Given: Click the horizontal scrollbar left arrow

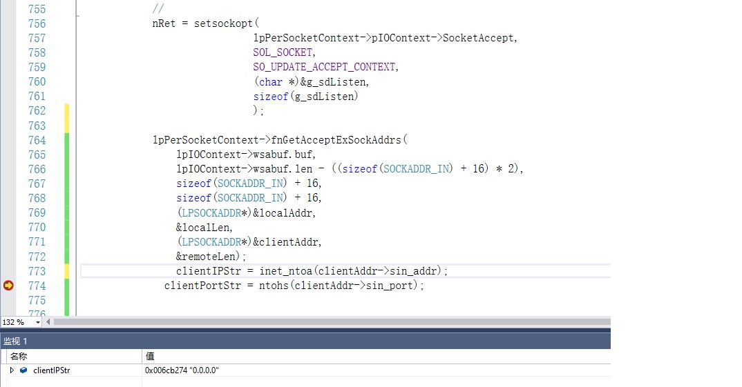Looking at the screenshot, I should click(x=48, y=322).
